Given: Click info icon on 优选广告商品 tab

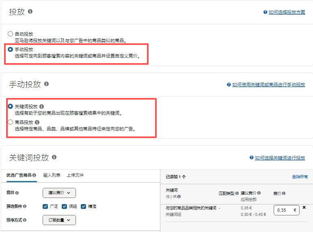Looking at the screenshot, I should pos(34,175).
